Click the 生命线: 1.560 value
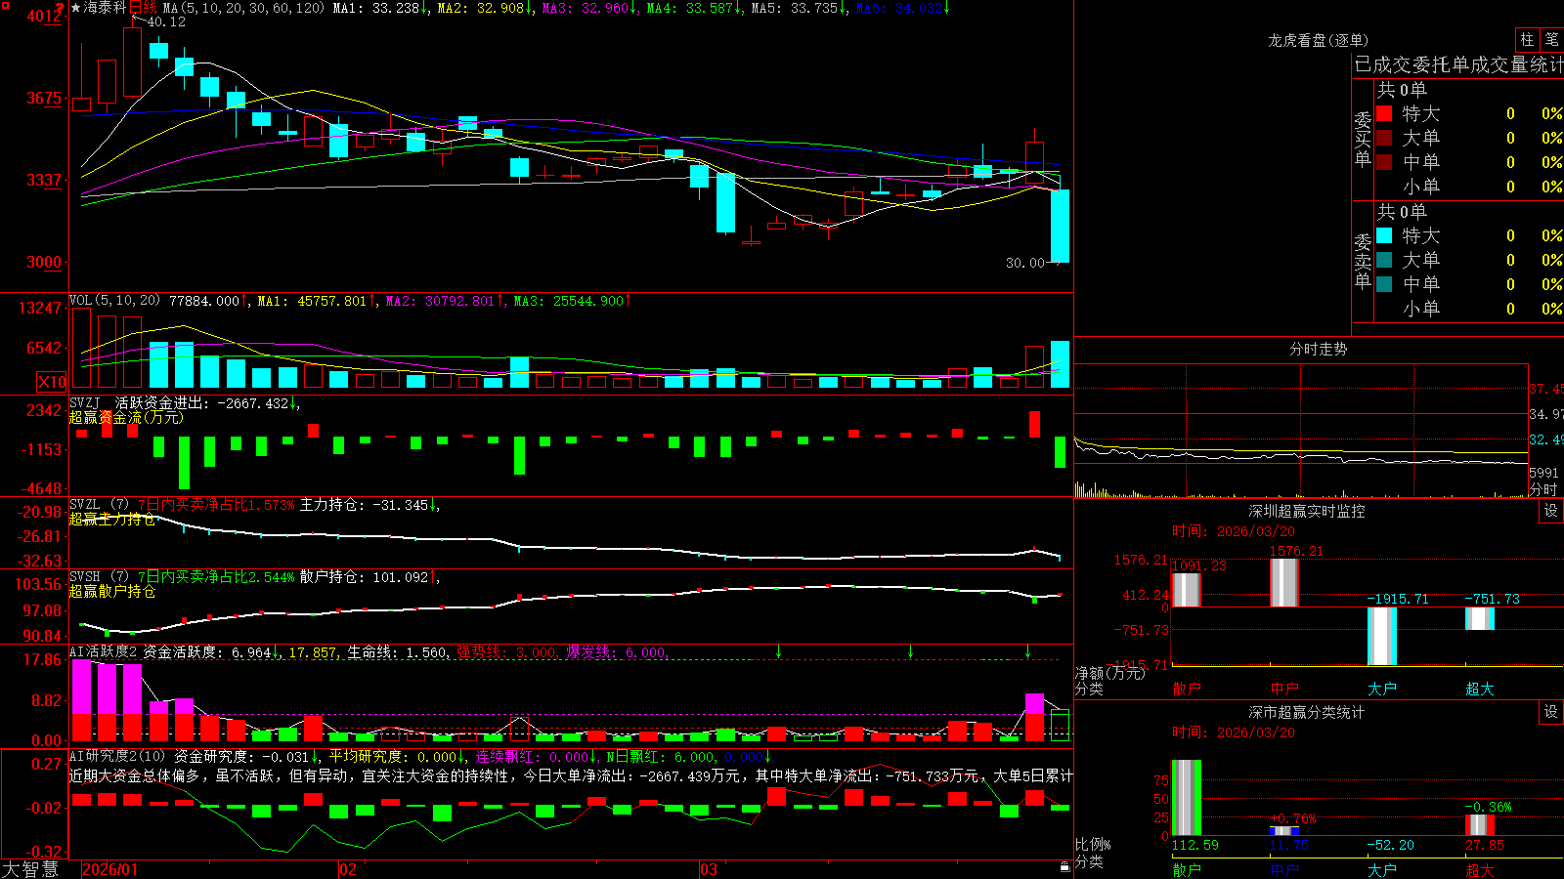This screenshot has width=1564, height=879. [x=398, y=652]
